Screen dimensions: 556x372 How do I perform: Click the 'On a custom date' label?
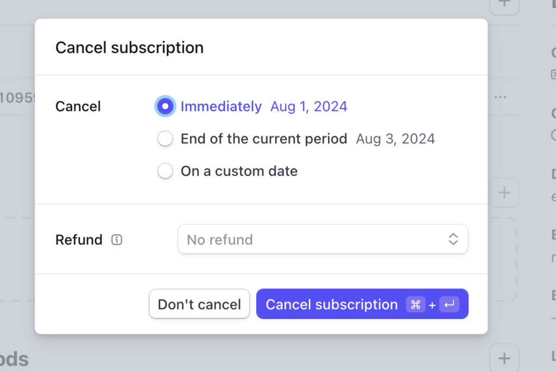coord(239,172)
